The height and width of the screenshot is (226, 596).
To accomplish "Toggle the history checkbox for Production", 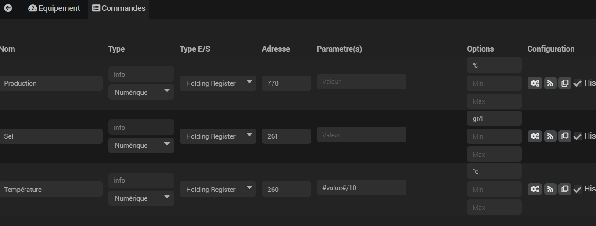I will point(578,83).
